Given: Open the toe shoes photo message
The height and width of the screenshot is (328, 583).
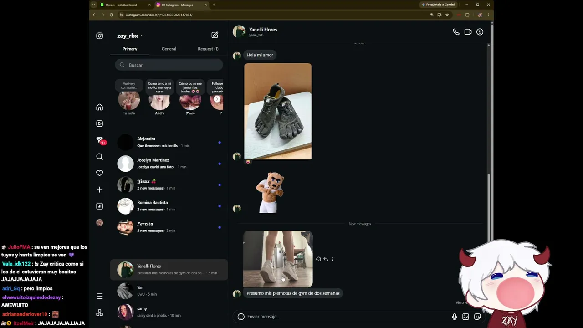Looking at the screenshot, I should tap(278, 112).
